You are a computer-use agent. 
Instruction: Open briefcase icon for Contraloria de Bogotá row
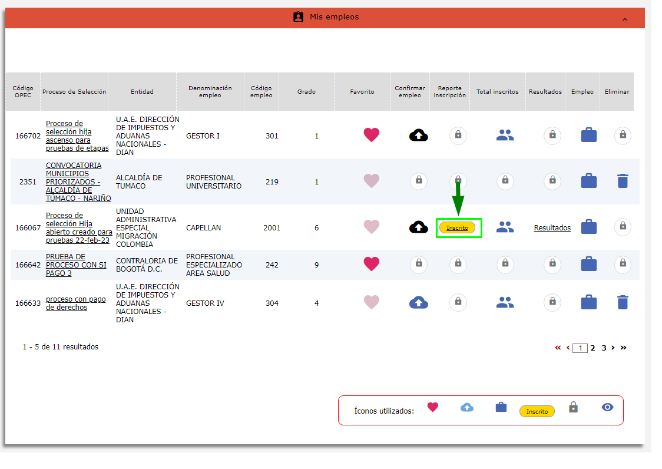click(588, 265)
